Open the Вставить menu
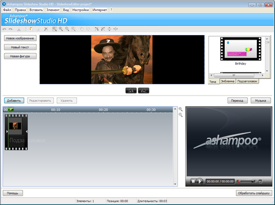The image size is (275, 205). point(36,10)
